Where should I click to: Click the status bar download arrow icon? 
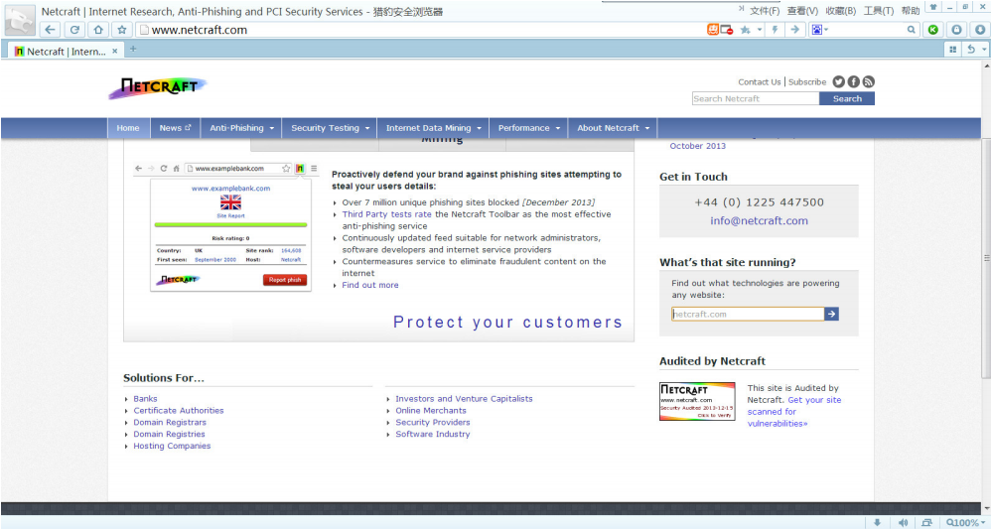coord(877,523)
